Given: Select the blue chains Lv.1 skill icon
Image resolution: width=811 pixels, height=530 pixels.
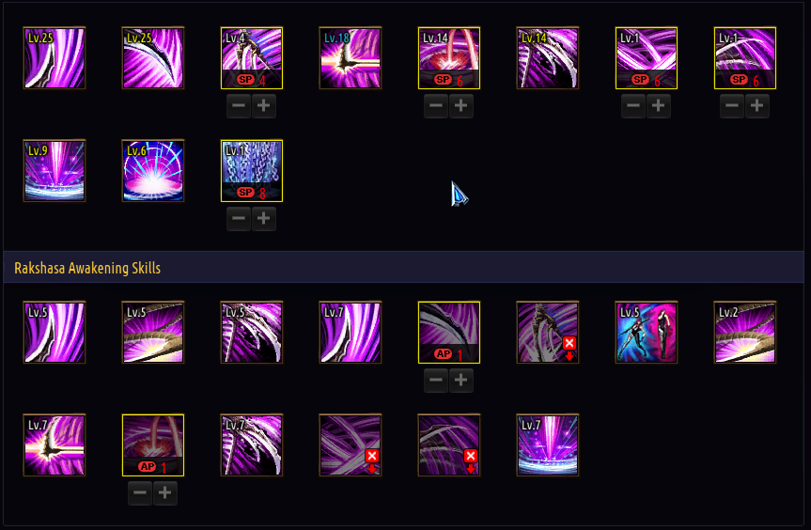Looking at the screenshot, I should pos(252,171).
